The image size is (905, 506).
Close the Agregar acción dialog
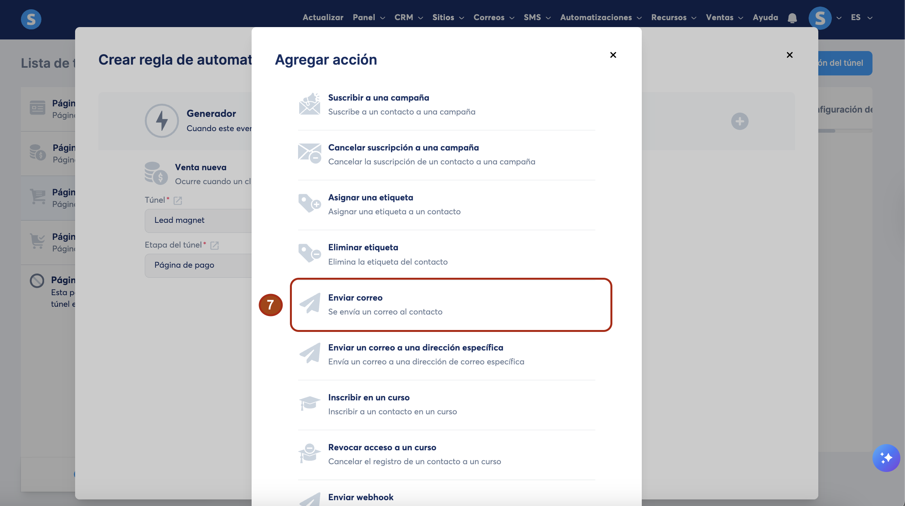[x=613, y=55]
